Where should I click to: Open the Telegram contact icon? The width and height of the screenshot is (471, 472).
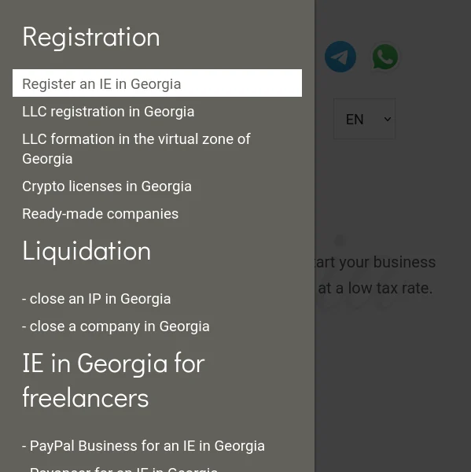point(340,57)
